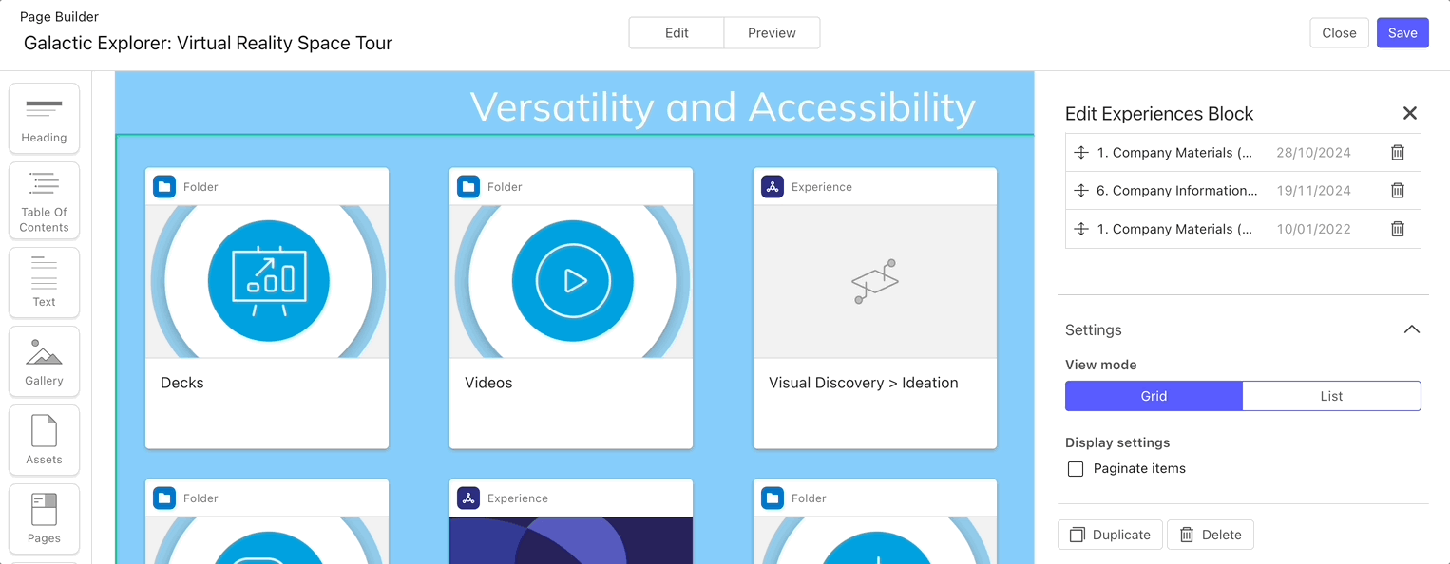Click the folder badge icon on the Videos card
The height and width of the screenshot is (564, 1450).
pos(468,187)
